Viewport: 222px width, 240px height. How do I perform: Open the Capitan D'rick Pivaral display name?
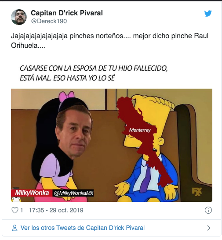click(x=67, y=13)
